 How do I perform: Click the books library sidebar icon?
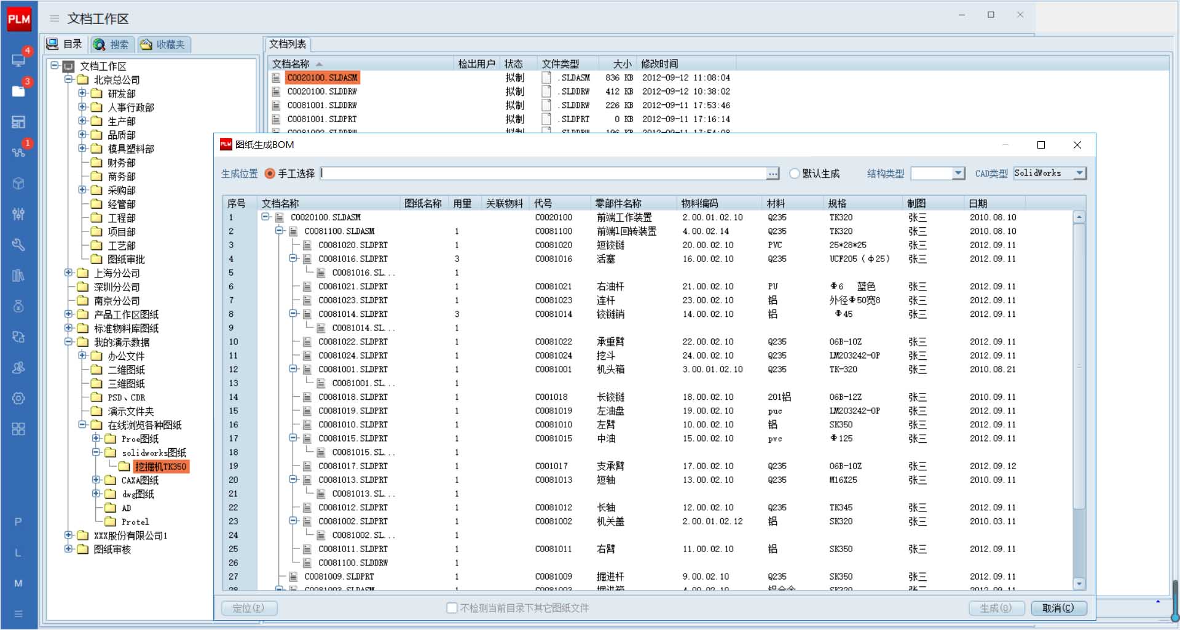pos(18,275)
